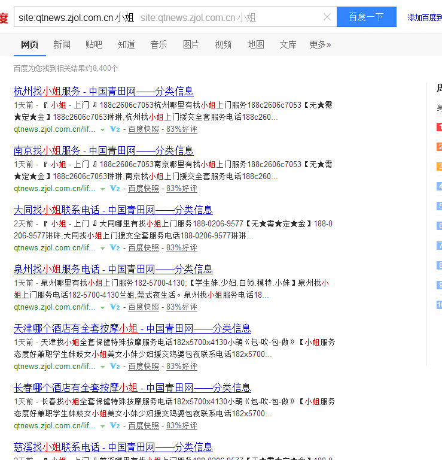Expand URL dropdown arrow in 长春 result
The image size is (442, 460).
(102, 426)
